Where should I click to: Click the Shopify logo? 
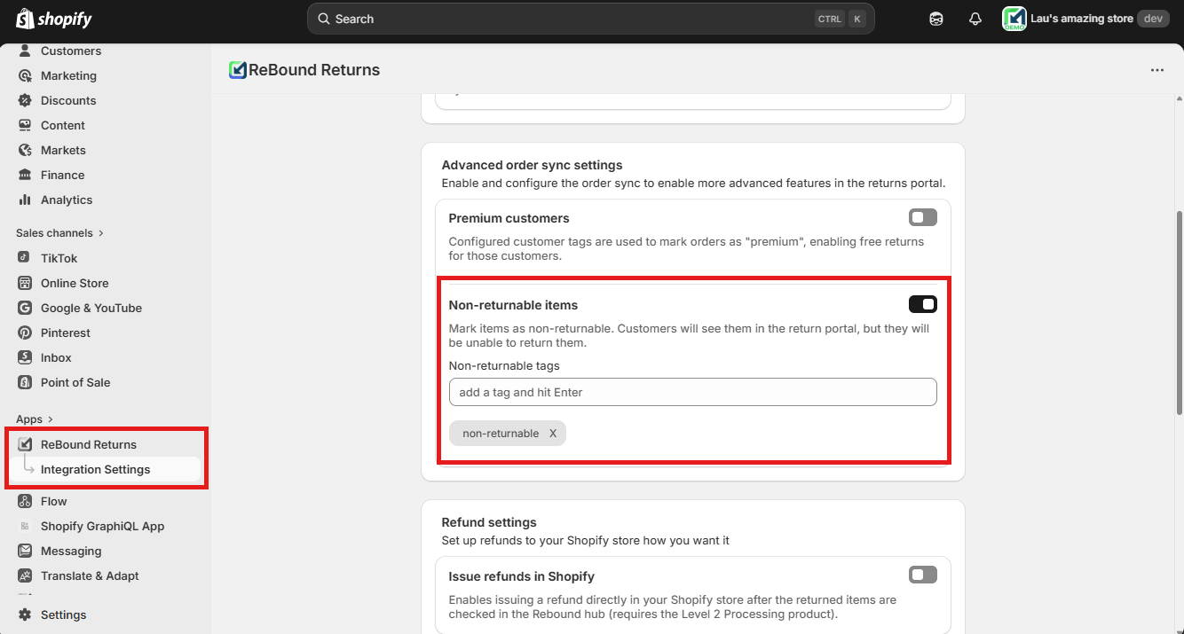pos(53,19)
